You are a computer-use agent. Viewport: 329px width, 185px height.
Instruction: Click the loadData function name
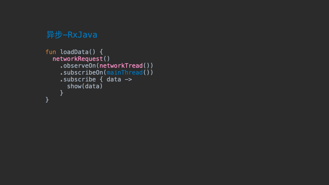coord(74,52)
